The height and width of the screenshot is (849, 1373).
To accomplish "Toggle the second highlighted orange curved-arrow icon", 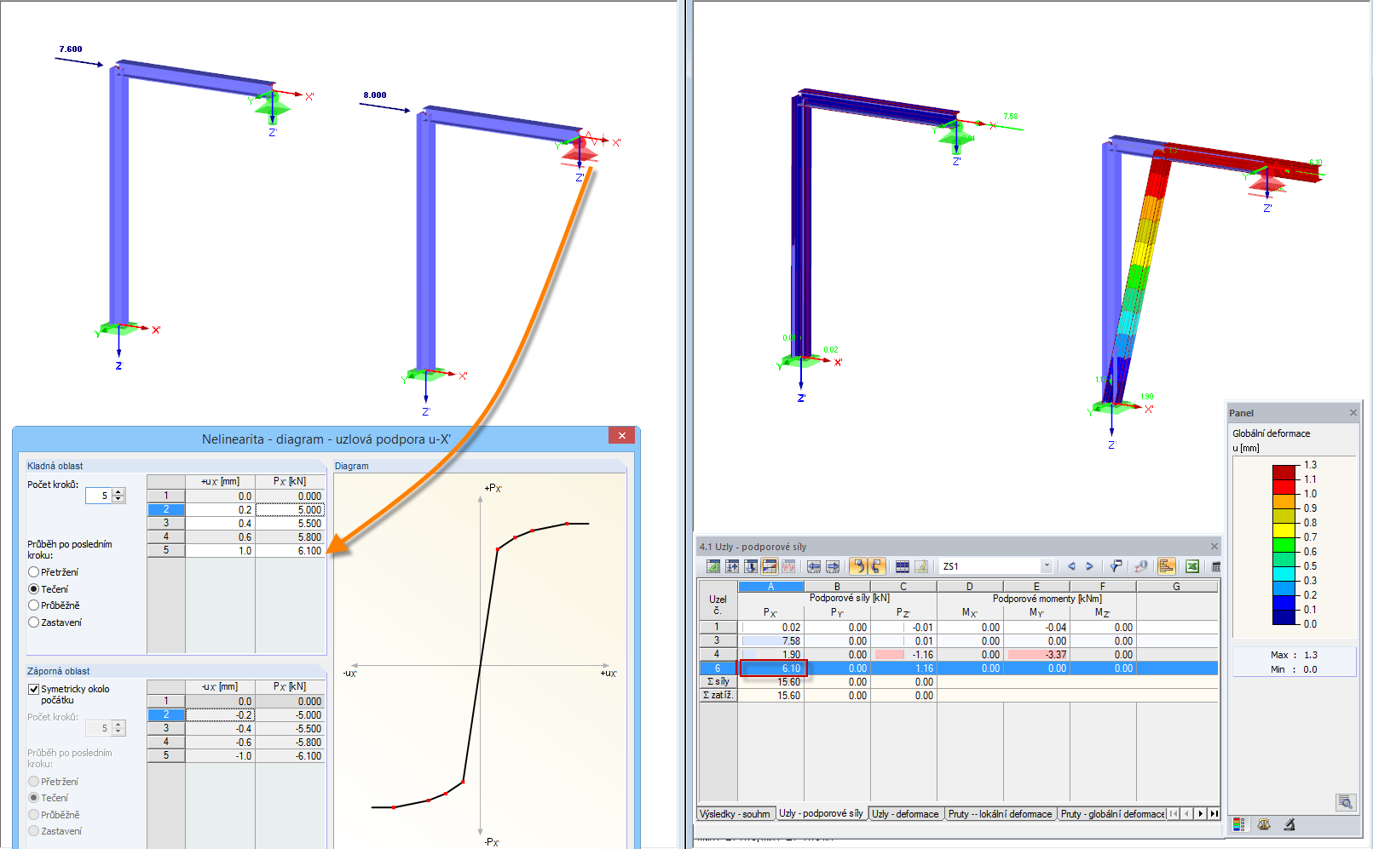I will tap(877, 566).
